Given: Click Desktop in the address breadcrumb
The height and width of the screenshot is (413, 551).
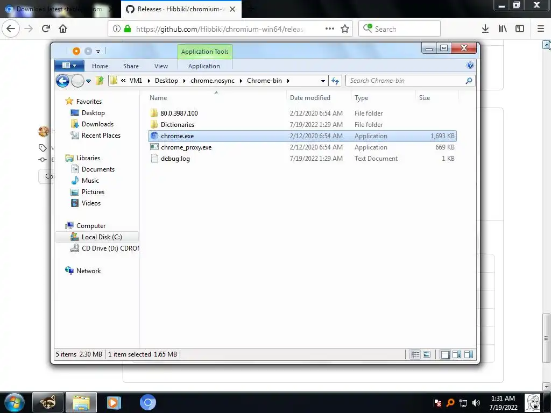Looking at the screenshot, I should pos(166,81).
